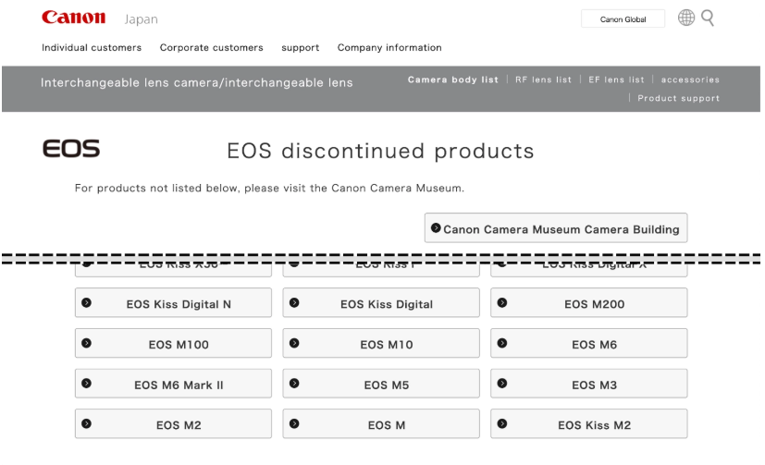Open Company information menu
The height and width of the screenshot is (465, 765).
click(x=389, y=48)
